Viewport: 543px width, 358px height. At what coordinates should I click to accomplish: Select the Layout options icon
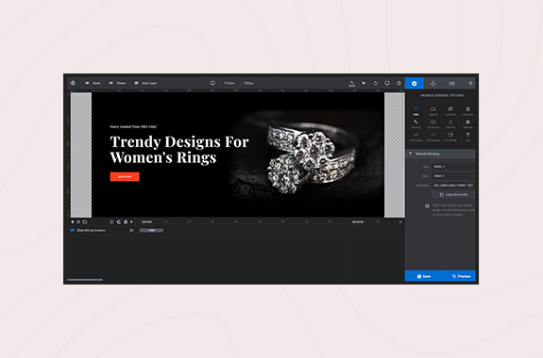pos(433,111)
